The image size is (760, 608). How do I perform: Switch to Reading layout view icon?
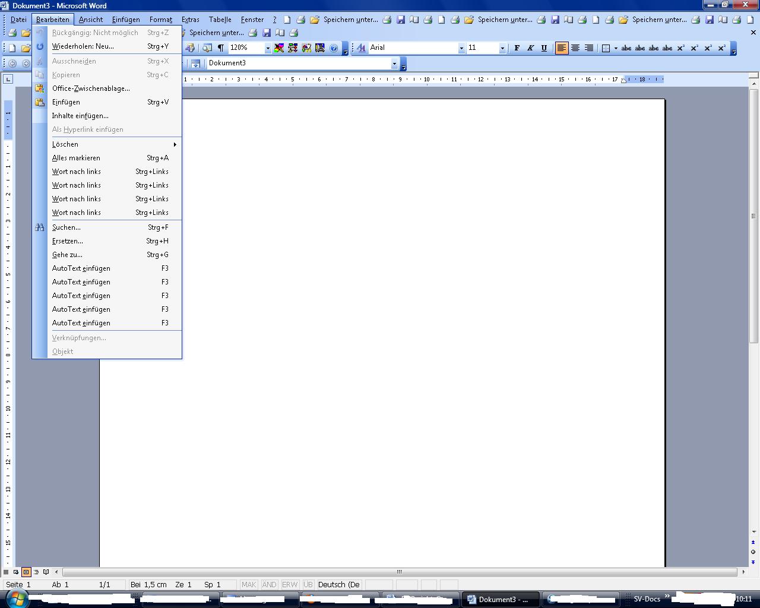point(46,572)
